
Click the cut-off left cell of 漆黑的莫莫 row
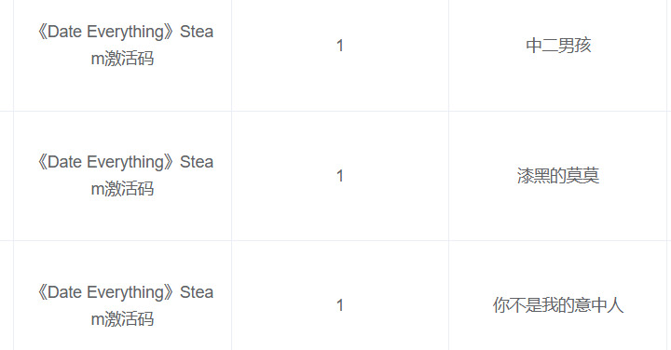7,176
